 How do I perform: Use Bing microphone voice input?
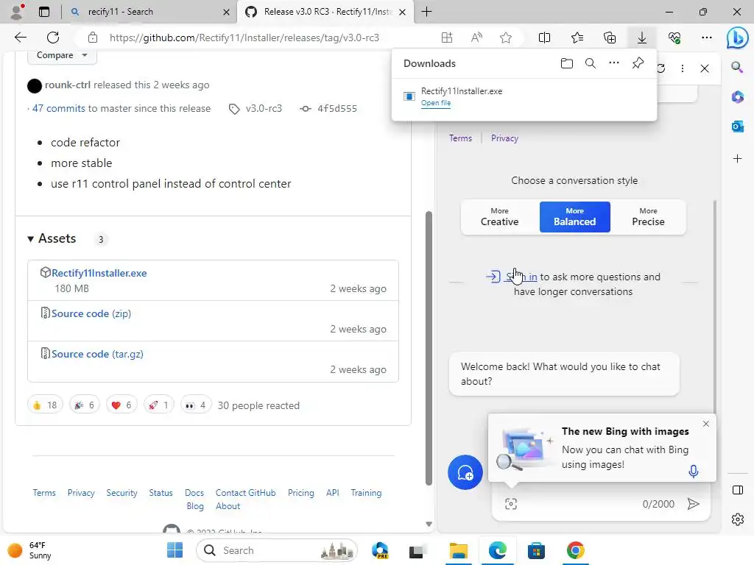pyautogui.click(x=693, y=472)
